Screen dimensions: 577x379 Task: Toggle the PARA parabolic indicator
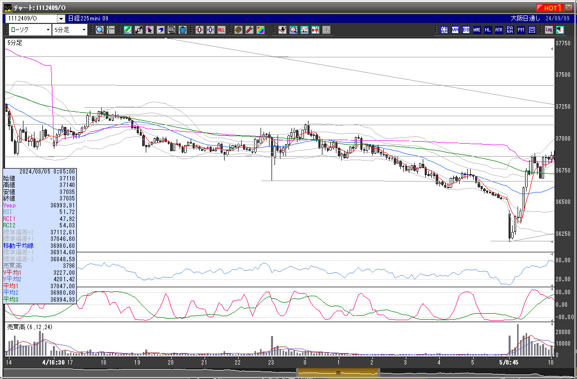tap(510, 30)
